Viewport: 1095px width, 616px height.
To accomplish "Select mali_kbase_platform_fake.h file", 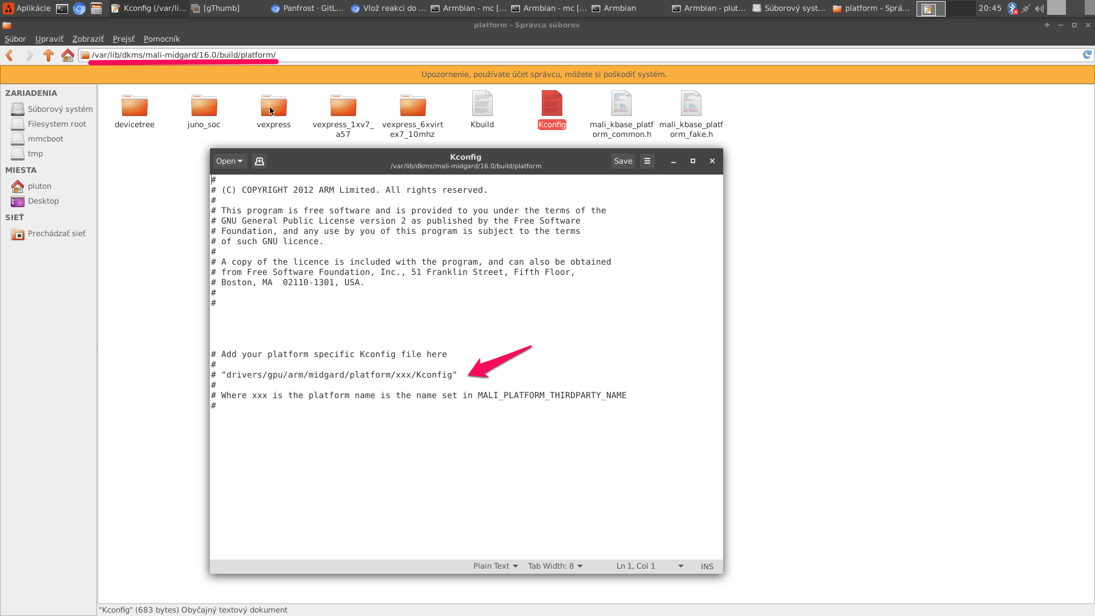I will click(691, 115).
